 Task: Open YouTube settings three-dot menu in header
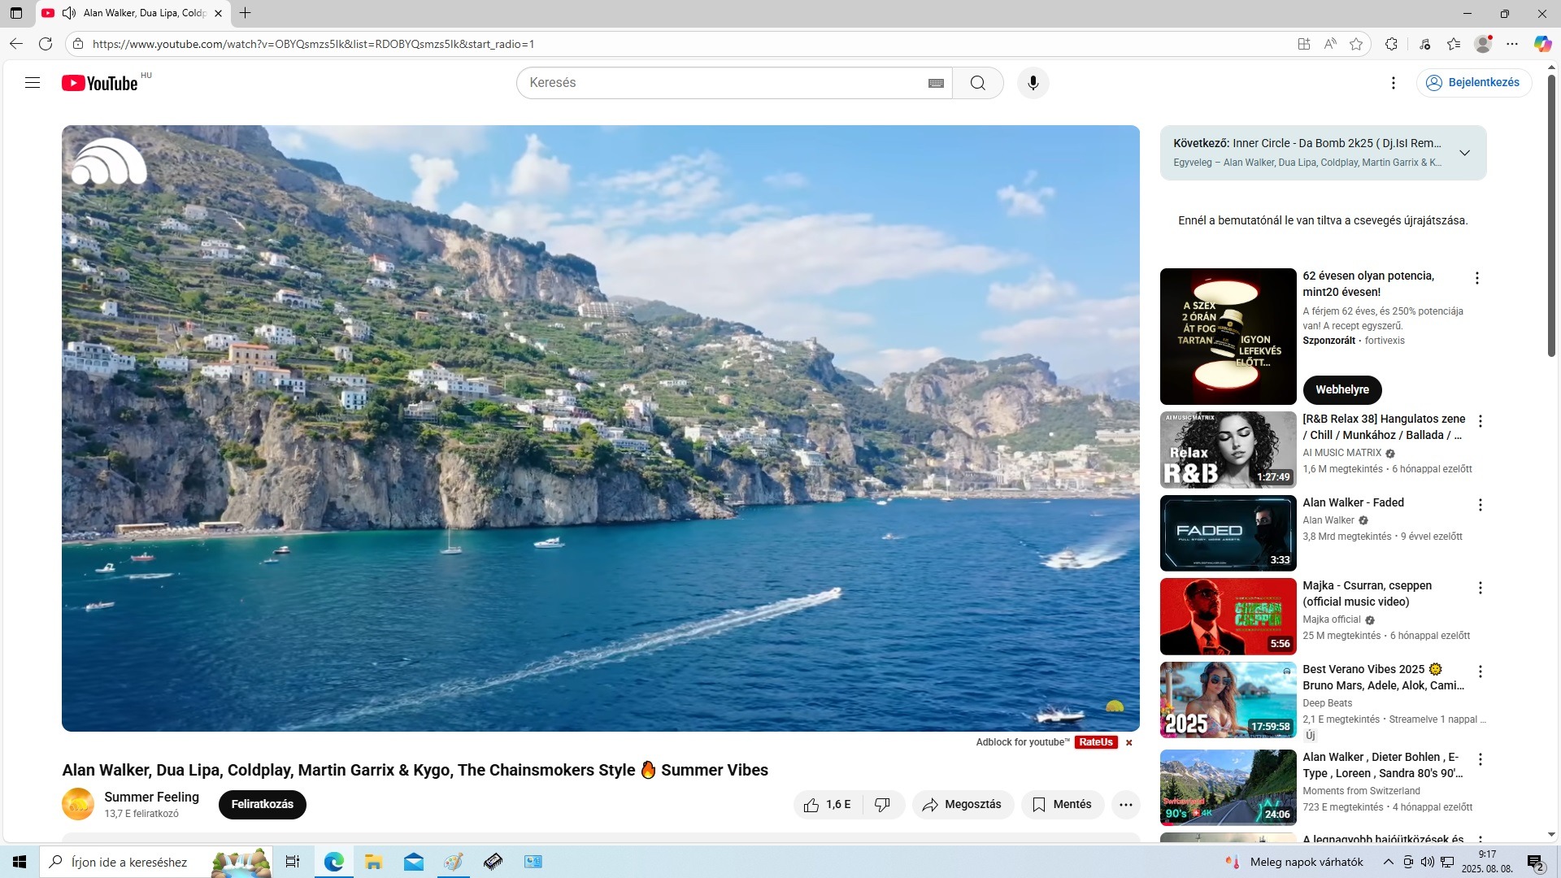pos(1393,83)
